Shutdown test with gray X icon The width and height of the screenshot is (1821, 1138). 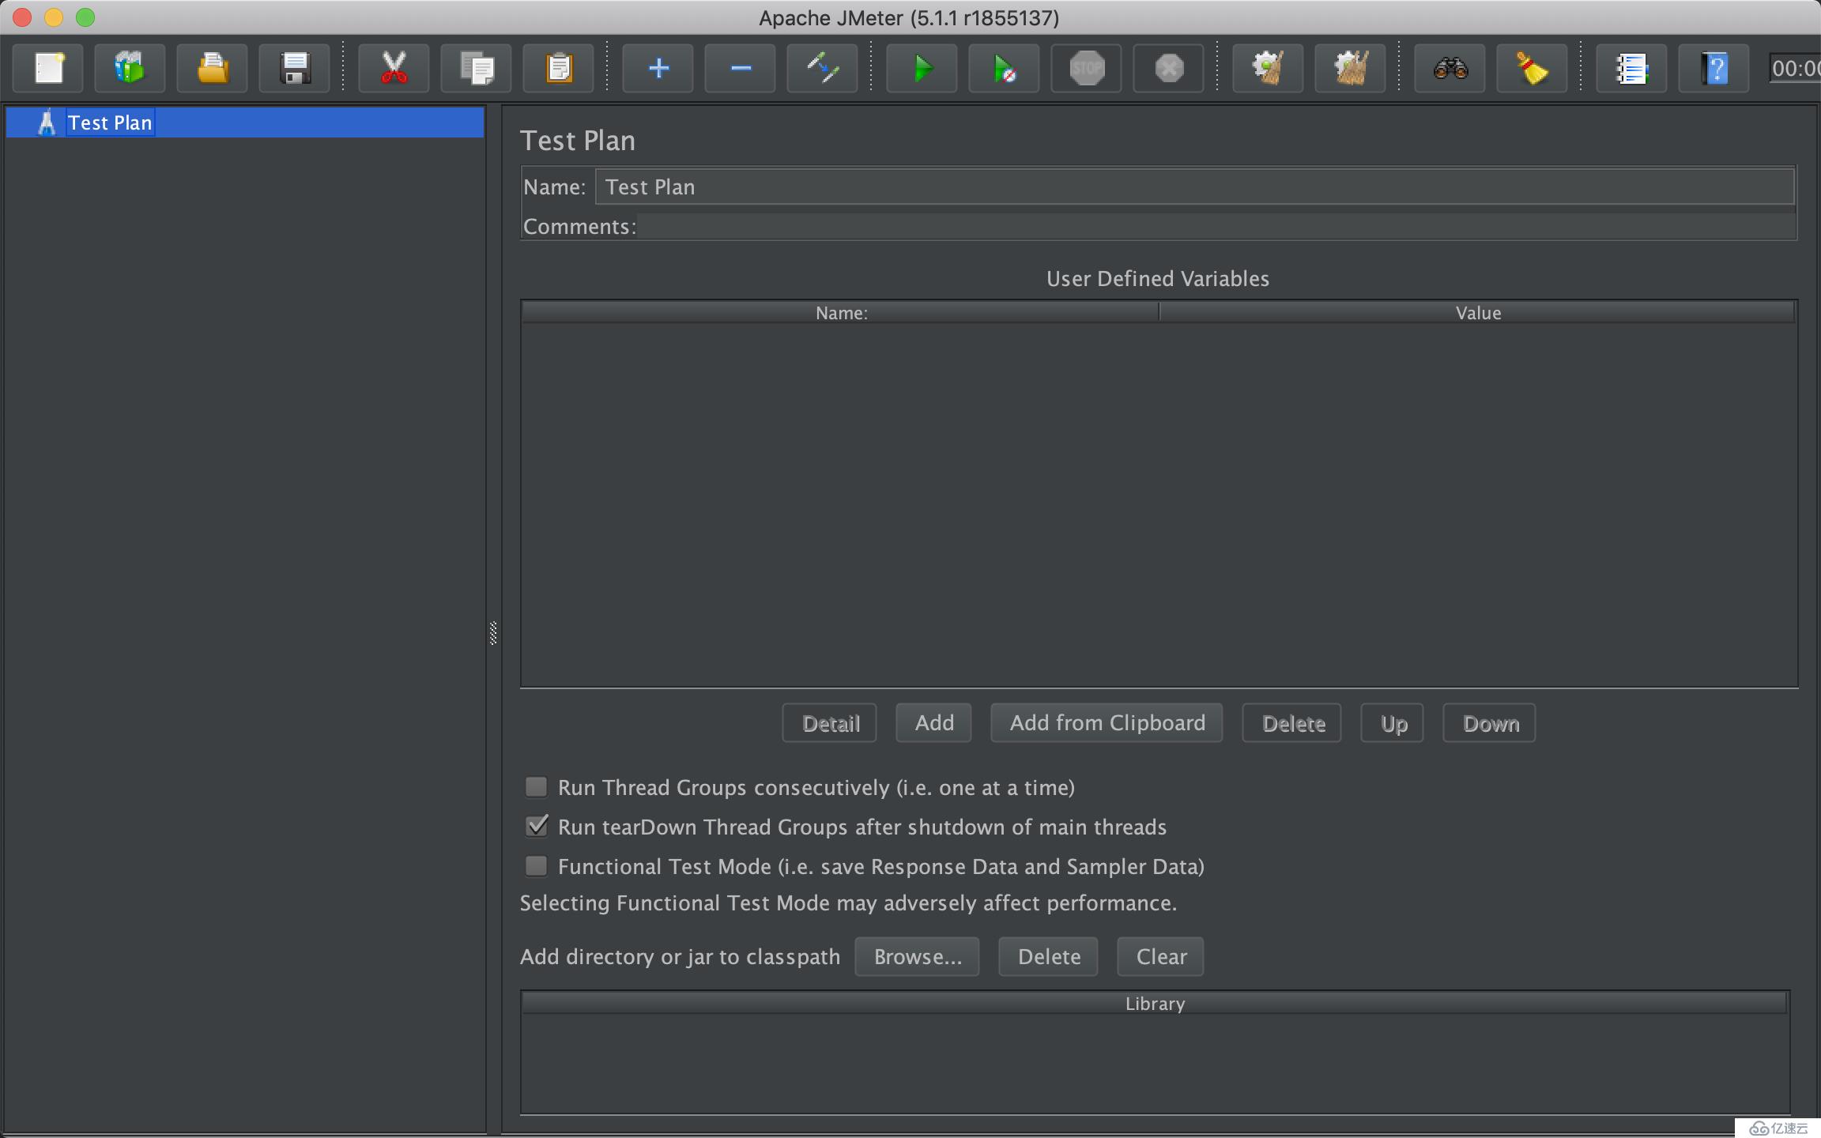pyautogui.click(x=1168, y=69)
